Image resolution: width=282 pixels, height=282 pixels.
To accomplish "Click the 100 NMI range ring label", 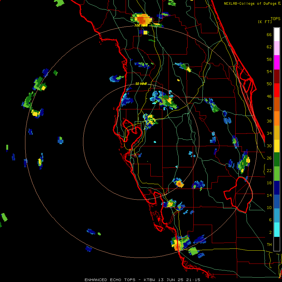I will (x=141, y=26).
